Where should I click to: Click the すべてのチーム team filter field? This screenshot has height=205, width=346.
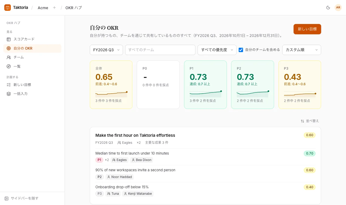160,50
